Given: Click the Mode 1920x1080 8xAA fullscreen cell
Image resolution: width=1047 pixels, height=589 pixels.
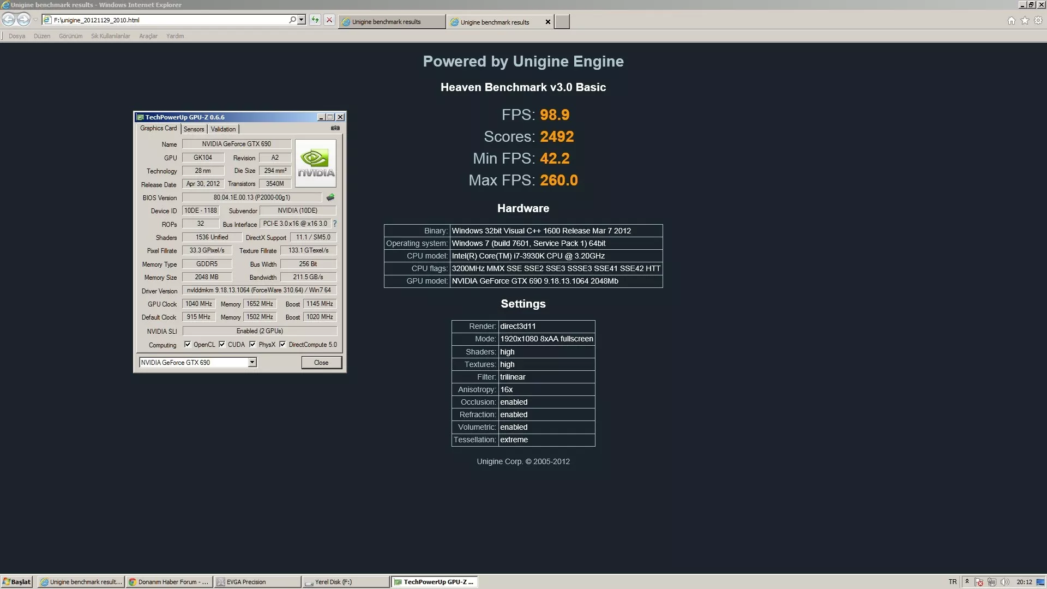Looking at the screenshot, I should [546, 339].
